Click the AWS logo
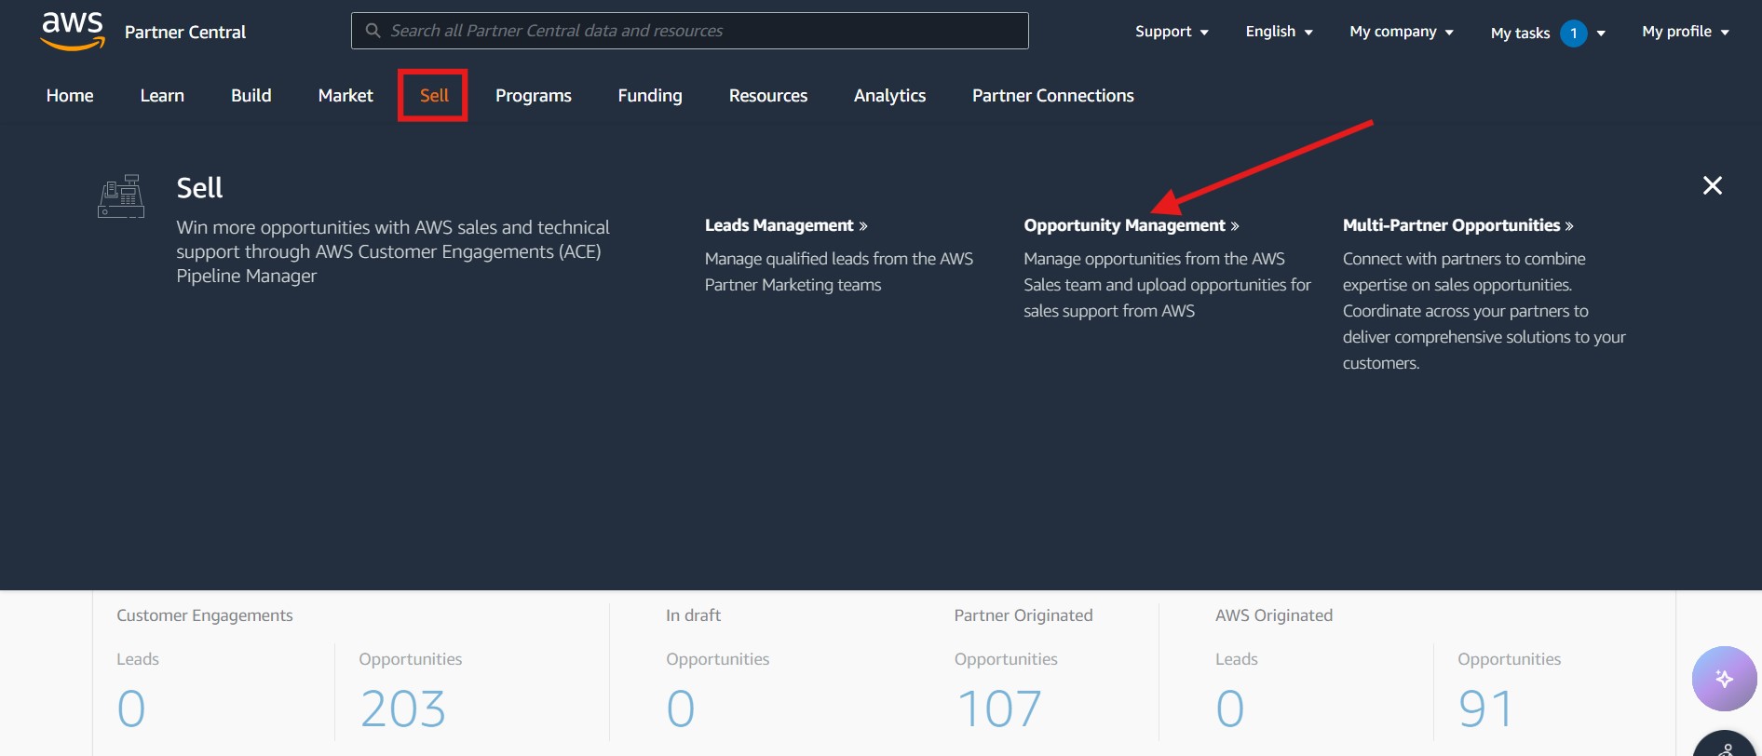 (x=73, y=31)
